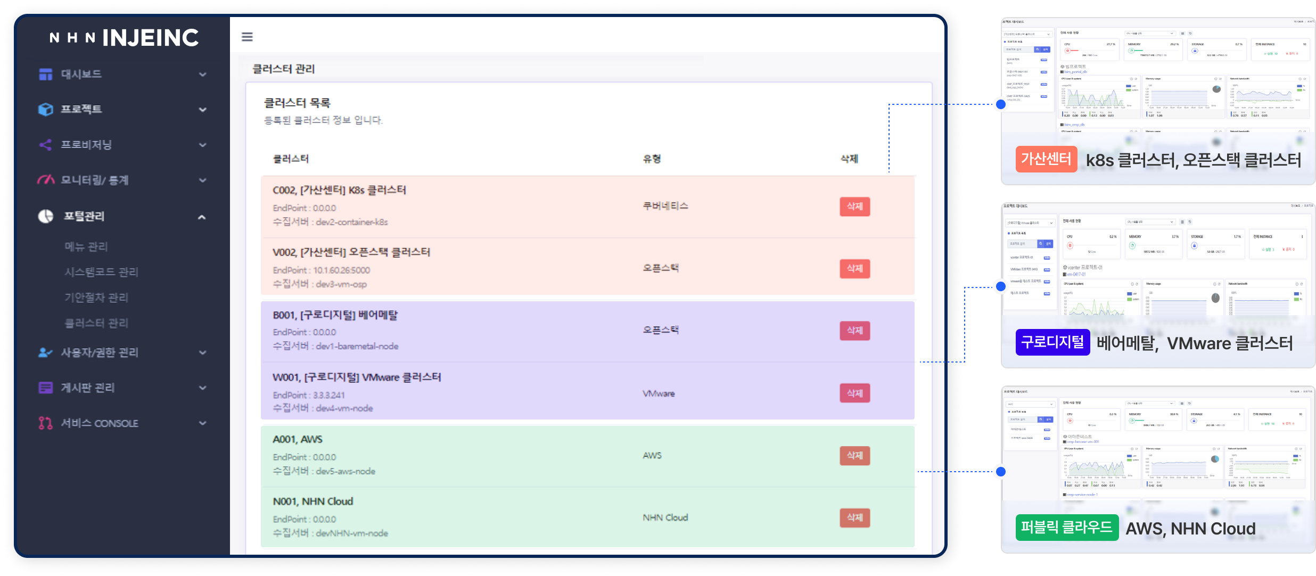
Task: Open the 메뉴 관리 submenu item
Action: [86, 246]
